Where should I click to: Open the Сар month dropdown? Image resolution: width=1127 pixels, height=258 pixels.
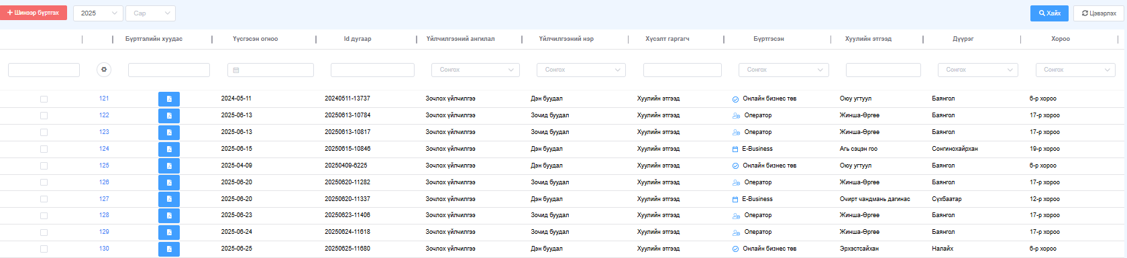pos(151,13)
